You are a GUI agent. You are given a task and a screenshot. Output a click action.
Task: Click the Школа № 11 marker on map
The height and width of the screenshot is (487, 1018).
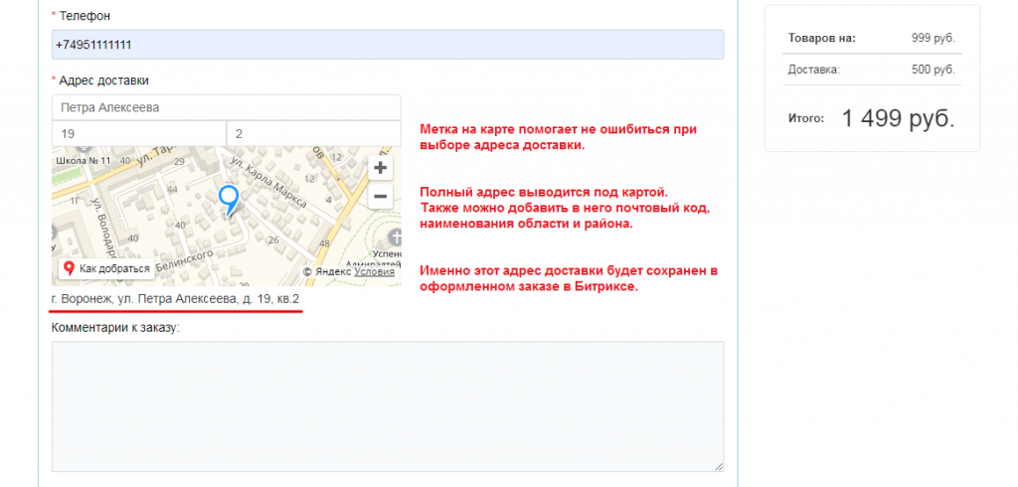point(84,160)
